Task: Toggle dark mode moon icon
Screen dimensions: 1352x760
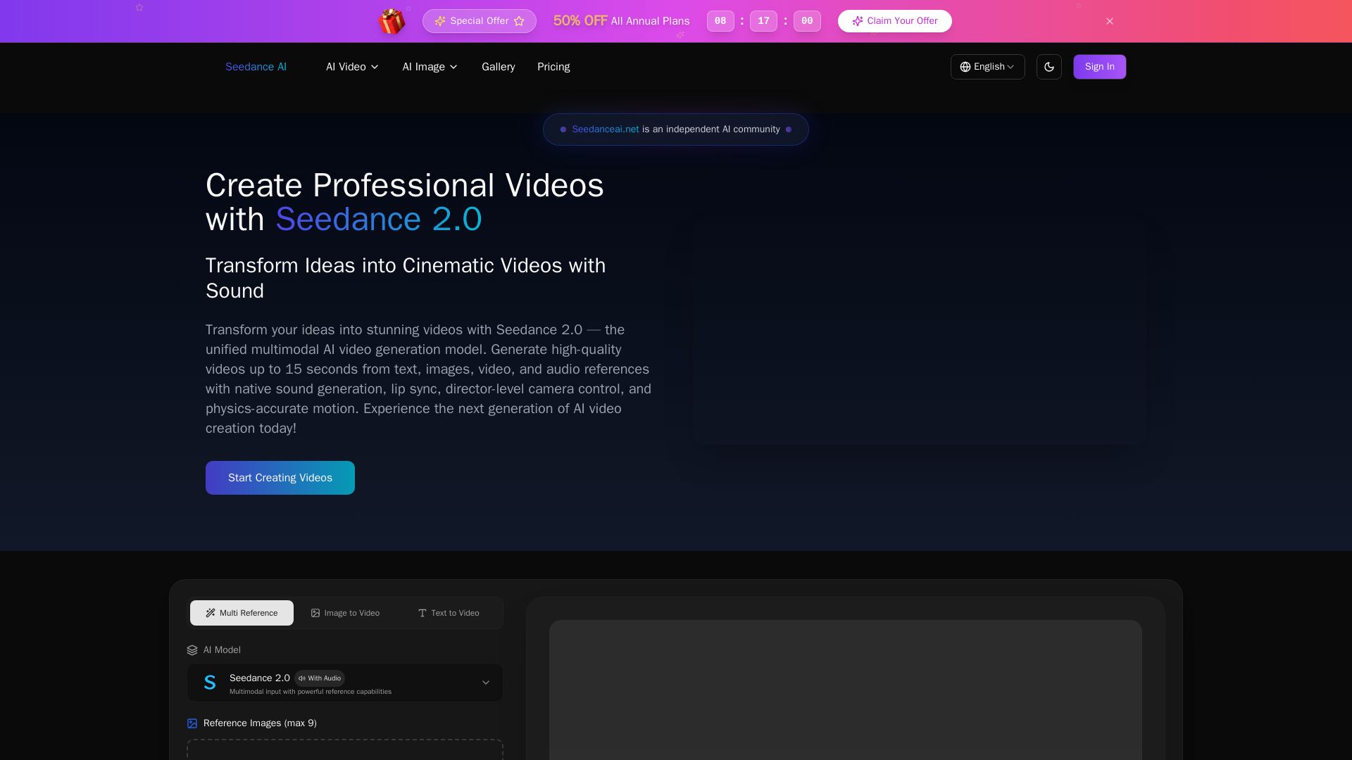Action: coord(1049,67)
